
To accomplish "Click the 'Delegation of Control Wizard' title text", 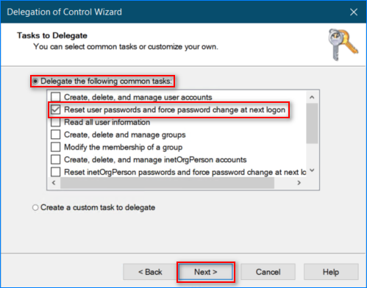I will point(64,12).
